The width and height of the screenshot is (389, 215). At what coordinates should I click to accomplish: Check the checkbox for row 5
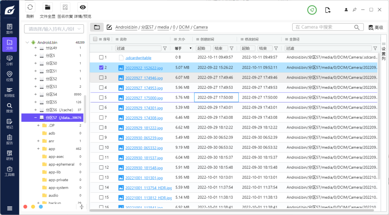click(x=101, y=97)
